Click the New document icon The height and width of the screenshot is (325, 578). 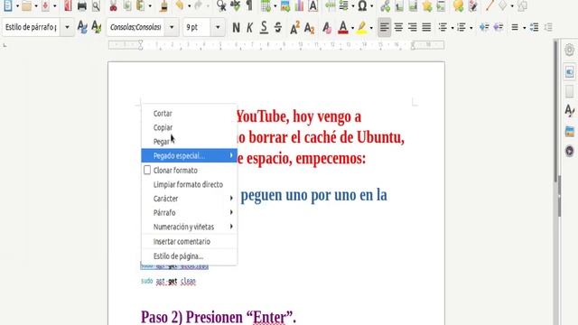[x=8, y=5]
